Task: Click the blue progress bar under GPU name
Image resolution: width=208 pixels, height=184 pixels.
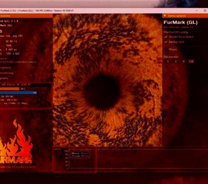Action: tap(18, 93)
